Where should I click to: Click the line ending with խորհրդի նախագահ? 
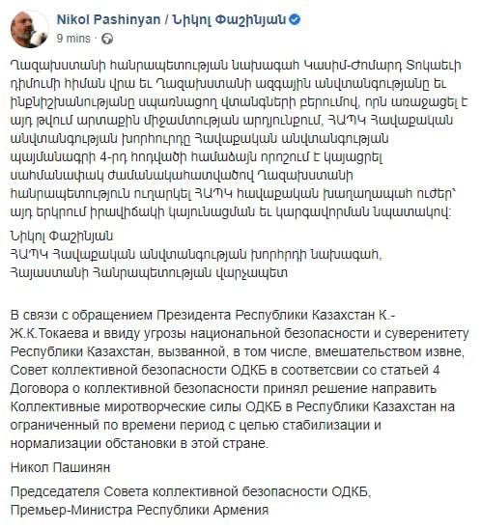pos(196,255)
